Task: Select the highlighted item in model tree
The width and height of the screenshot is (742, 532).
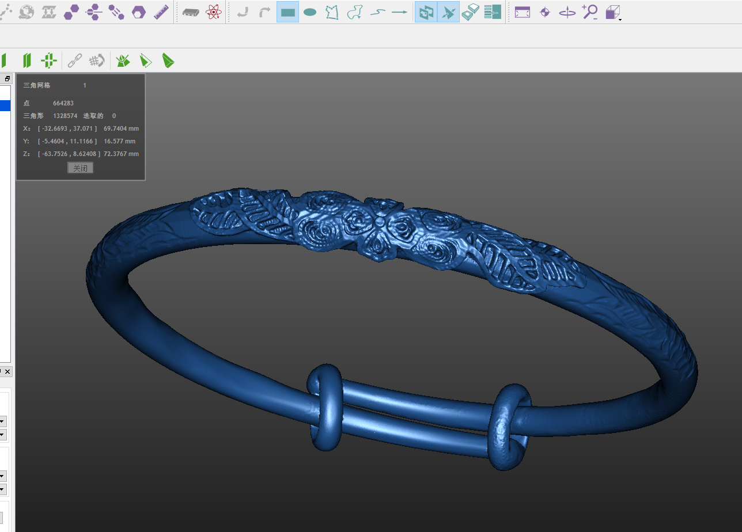Action: click(x=5, y=105)
